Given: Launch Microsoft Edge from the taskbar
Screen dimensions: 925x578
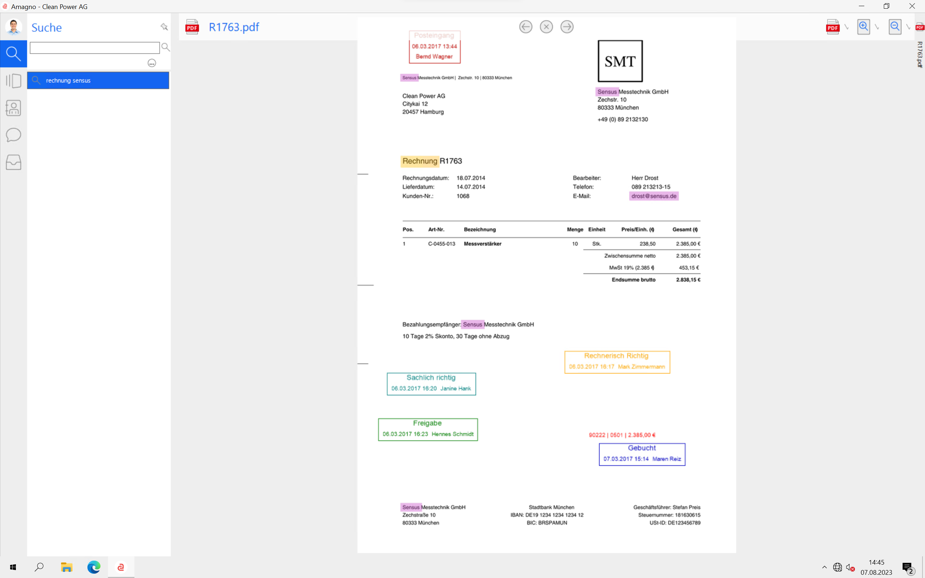Looking at the screenshot, I should [x=94, y=567].
